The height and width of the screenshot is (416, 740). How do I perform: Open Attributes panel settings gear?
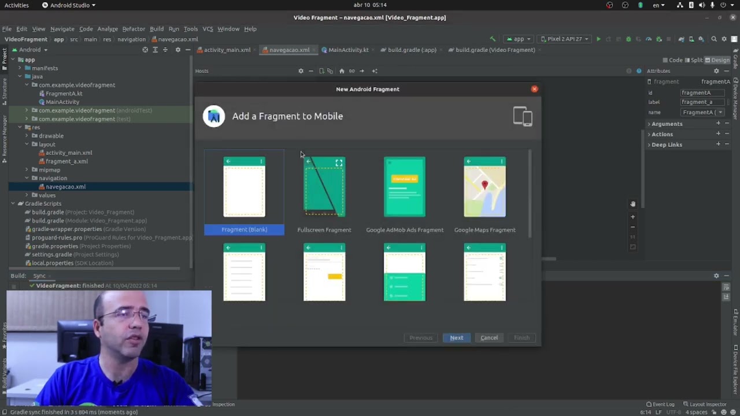pyautogui.click(x=716, y=71)
